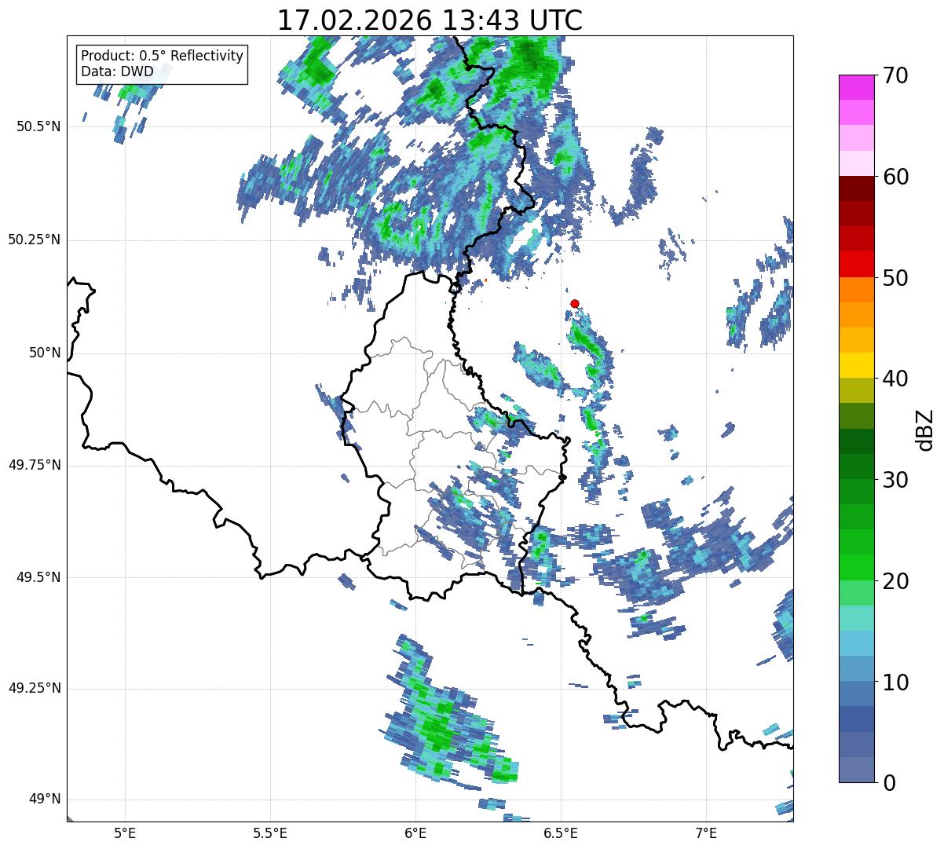The image size is (944, 849).
Task: Click the title timestamp 17.02.2026 13:43 UTC
Action: click(430, 20)
